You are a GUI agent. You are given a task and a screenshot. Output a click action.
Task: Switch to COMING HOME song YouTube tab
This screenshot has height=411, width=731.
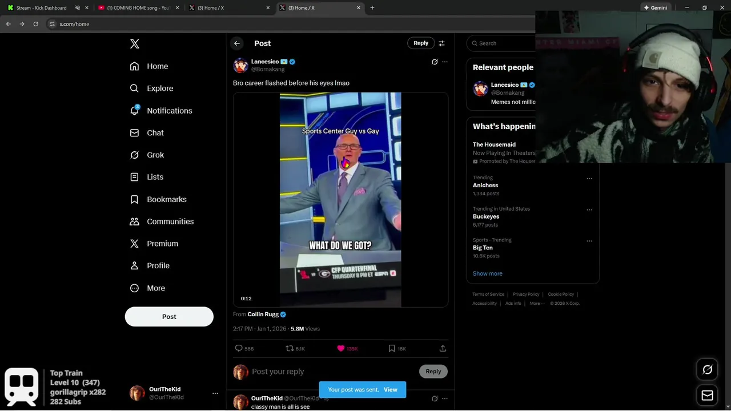139,8
